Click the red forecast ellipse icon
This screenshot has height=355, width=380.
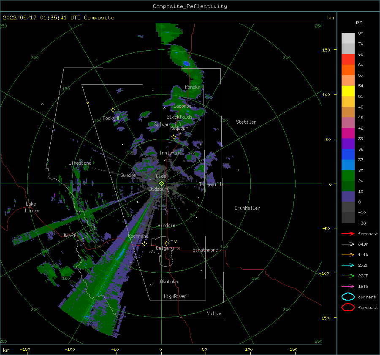point(348,307)
